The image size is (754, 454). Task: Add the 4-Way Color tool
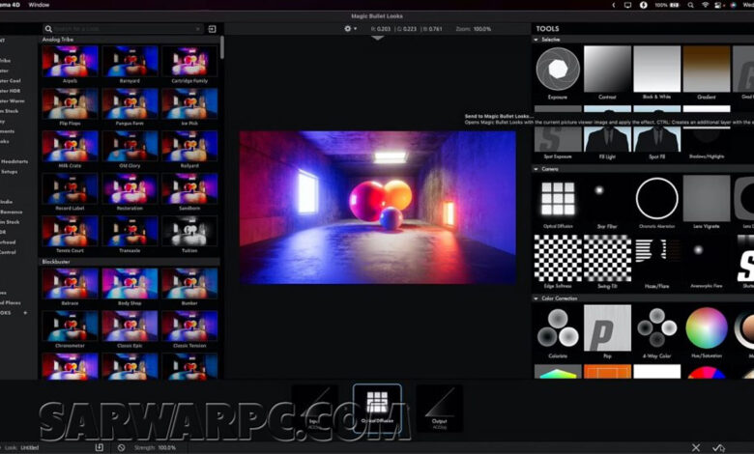tap(657, 328)
